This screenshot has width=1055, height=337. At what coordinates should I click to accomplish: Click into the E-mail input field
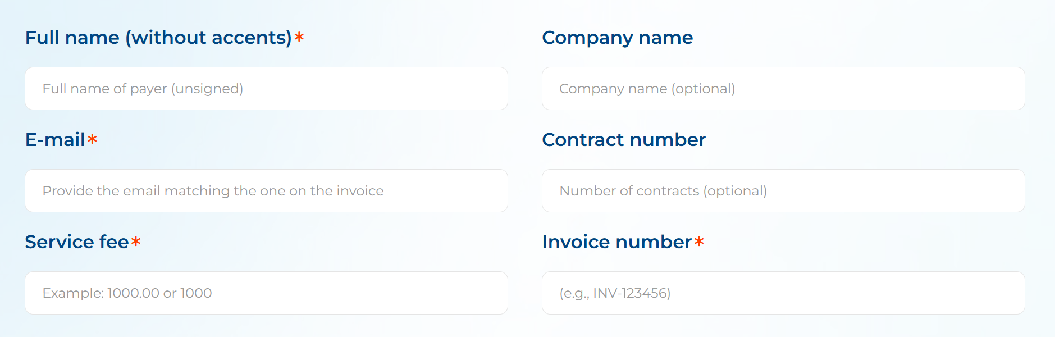pos(266,191)
